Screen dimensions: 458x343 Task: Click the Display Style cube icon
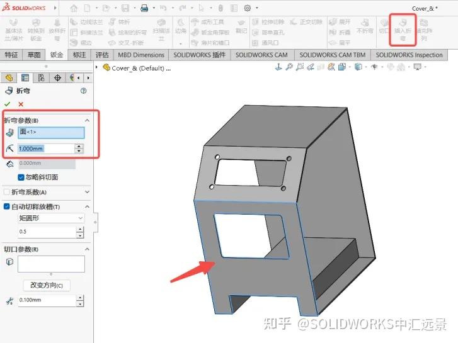pyautogui.click(x=358, y=67)
